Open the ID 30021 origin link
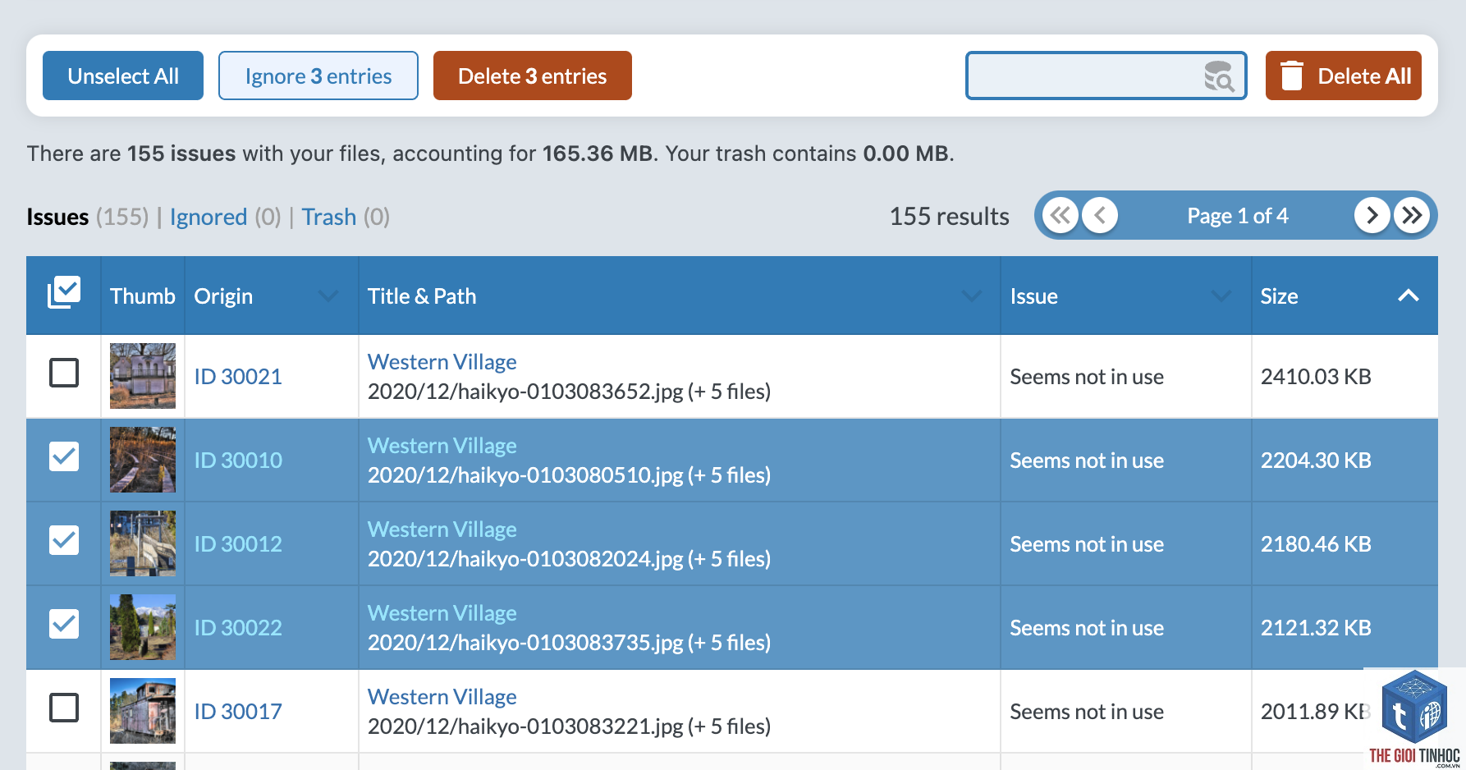This screenshot has height=770, width=1466. click(238, 377)
